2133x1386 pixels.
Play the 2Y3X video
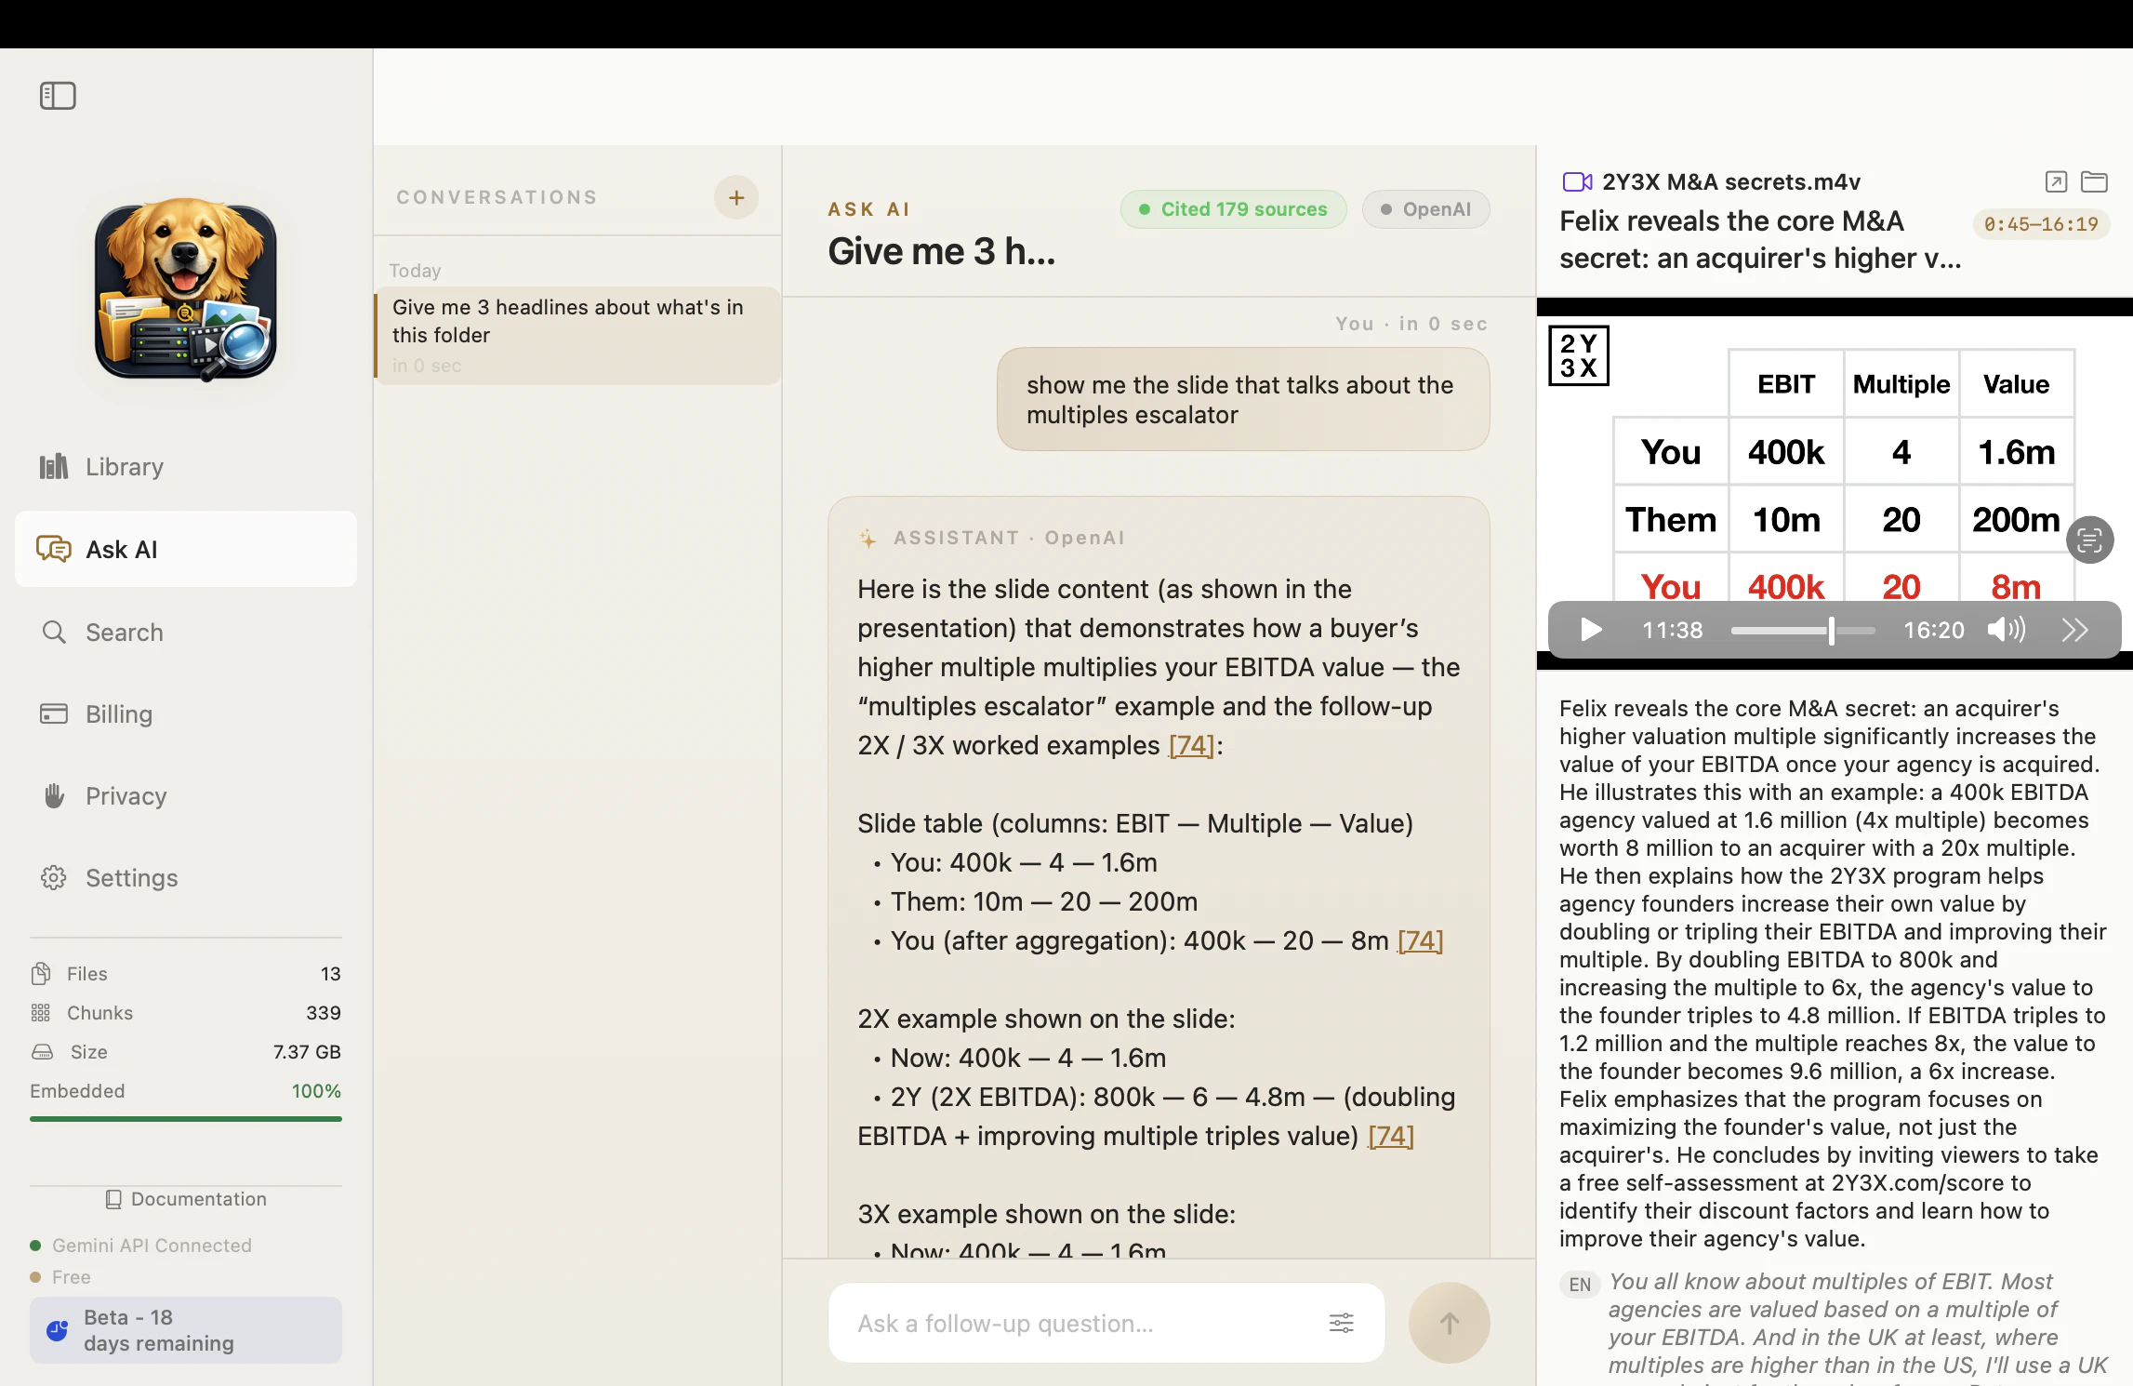pos(1591,630)
